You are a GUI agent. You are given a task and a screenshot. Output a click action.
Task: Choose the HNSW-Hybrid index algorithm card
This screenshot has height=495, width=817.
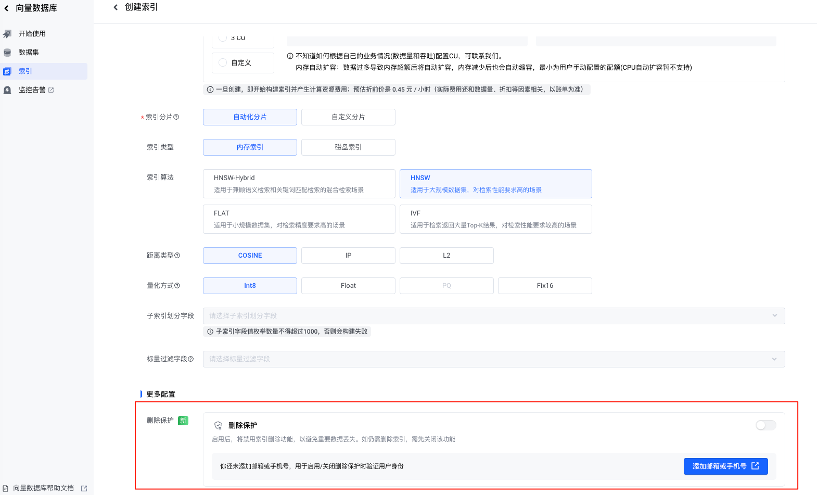click(x=299, y=184)
